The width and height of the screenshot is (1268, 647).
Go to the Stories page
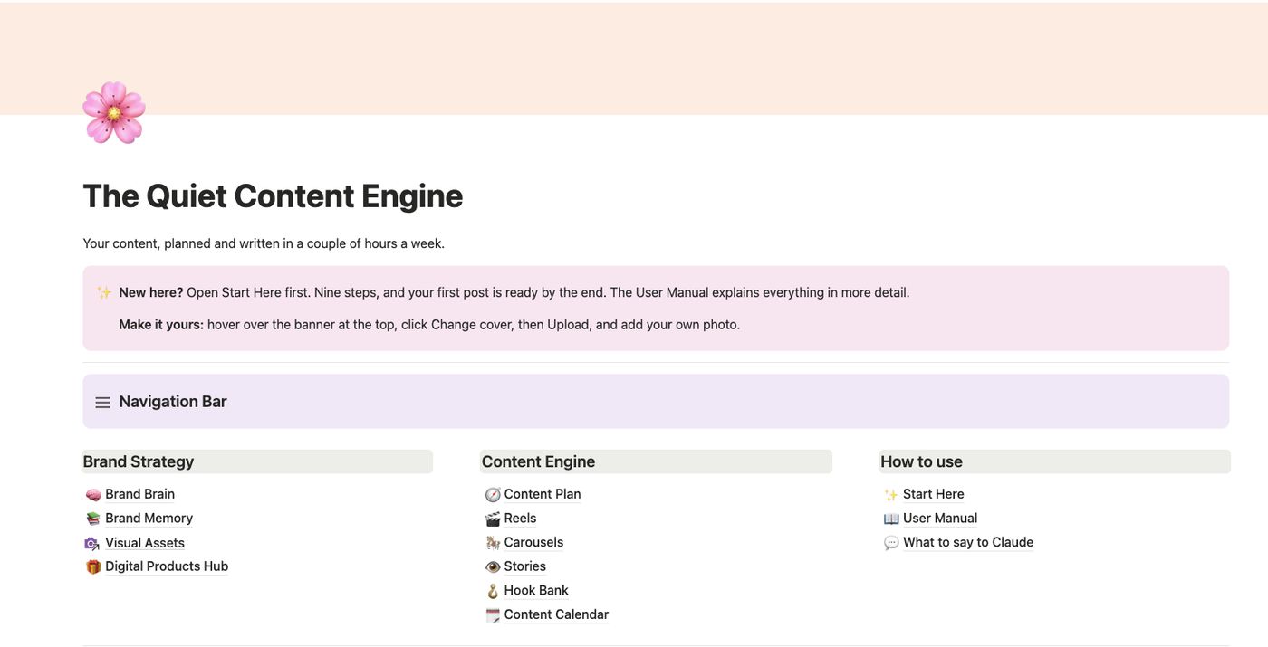click(x=525, y=566)
